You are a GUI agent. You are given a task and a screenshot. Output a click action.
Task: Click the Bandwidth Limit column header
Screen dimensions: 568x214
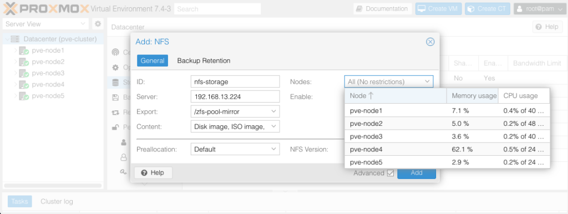click(537, 63)
